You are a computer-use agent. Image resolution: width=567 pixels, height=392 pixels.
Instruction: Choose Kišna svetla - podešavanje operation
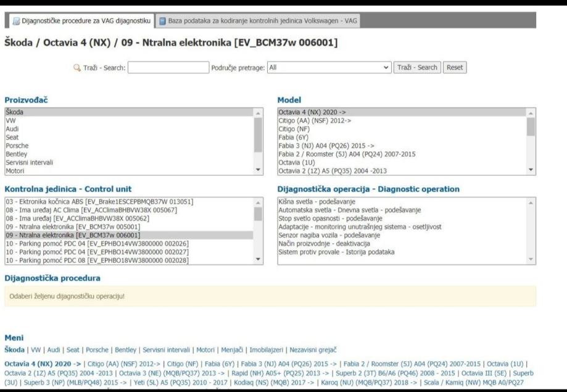pos(402,202)
